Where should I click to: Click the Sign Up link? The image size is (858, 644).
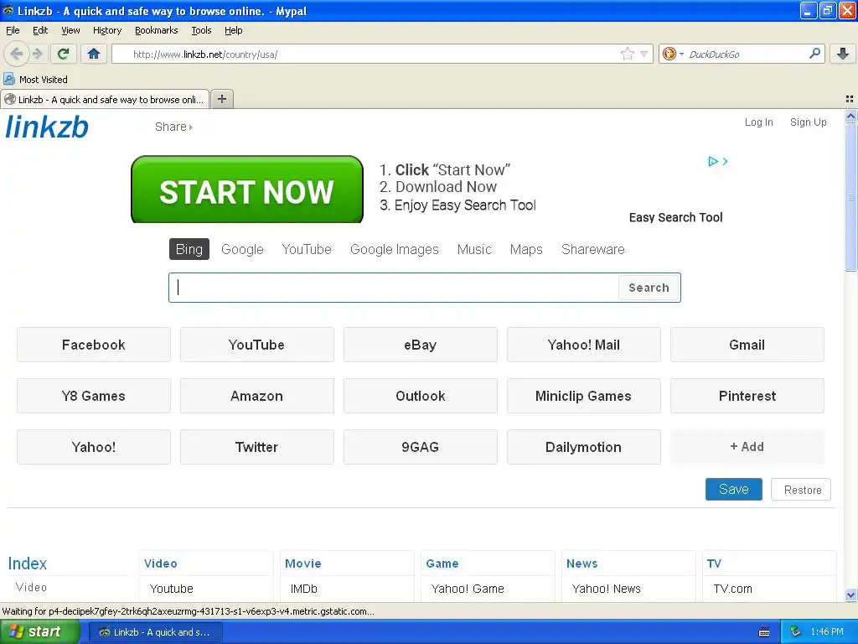[808, 122]
